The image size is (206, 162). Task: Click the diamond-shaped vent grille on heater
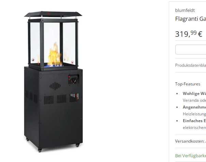[x=55, y=86]
